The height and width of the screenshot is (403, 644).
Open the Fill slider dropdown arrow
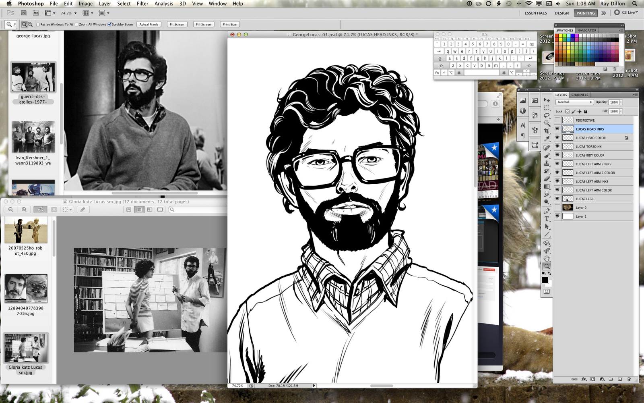[x=621, y=111]
